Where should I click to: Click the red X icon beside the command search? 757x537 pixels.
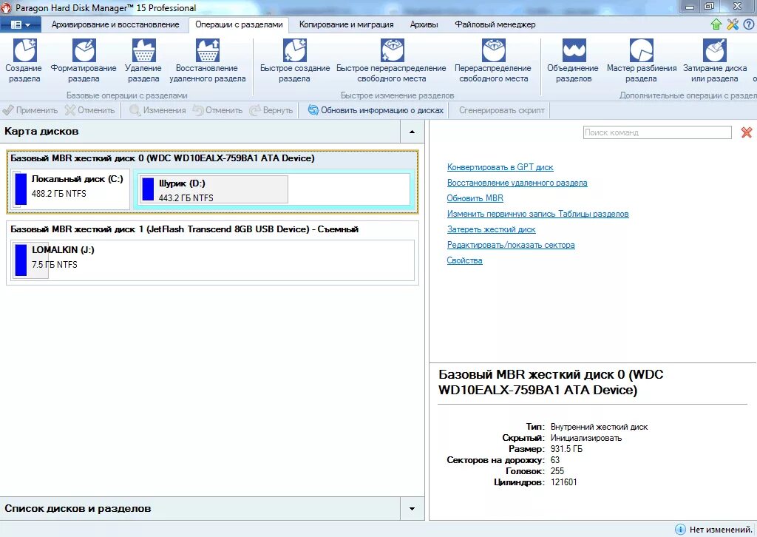(747, 132)
